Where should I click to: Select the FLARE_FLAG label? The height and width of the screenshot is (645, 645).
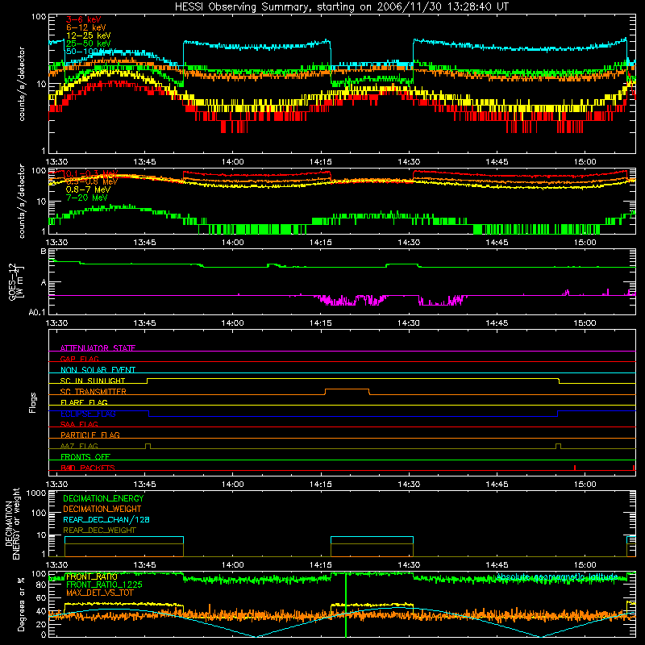(x=84, y=402)
